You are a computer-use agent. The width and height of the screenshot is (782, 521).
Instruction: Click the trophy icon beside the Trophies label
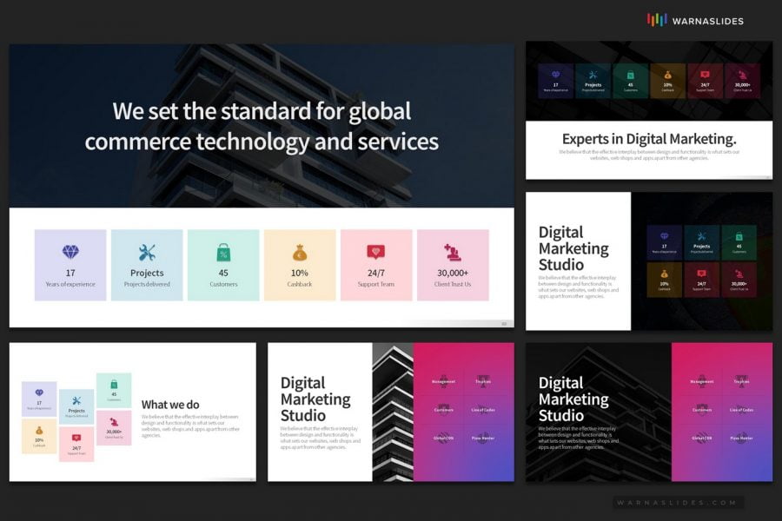741,379
